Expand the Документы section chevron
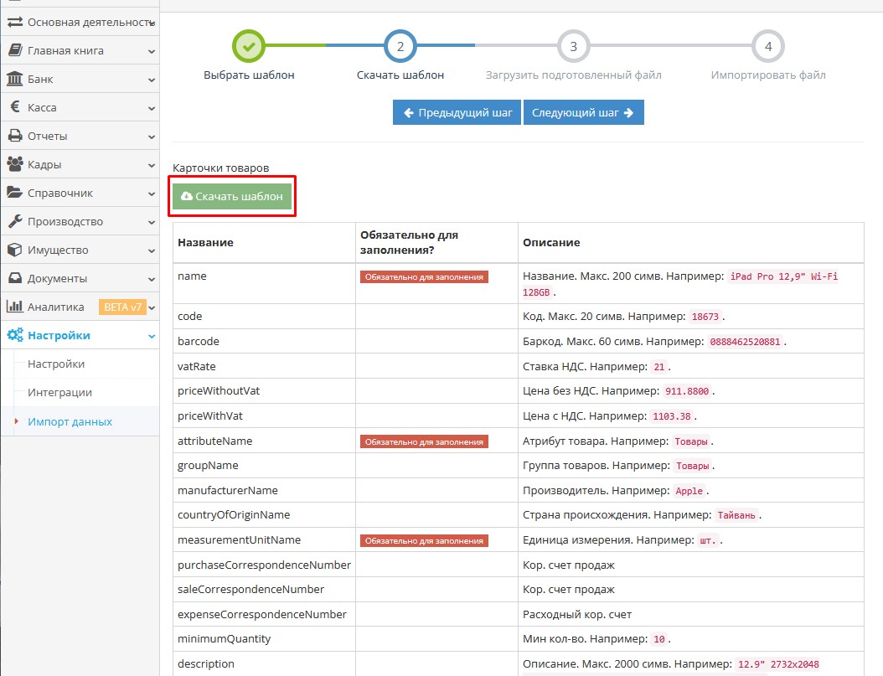This screenshot has height=676, width=883. pos(152,279)
